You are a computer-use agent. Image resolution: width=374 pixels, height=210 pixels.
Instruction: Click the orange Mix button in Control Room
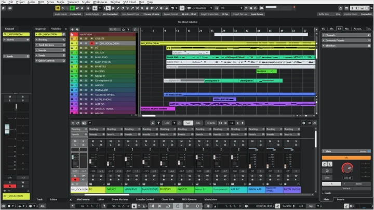(346, 158)
